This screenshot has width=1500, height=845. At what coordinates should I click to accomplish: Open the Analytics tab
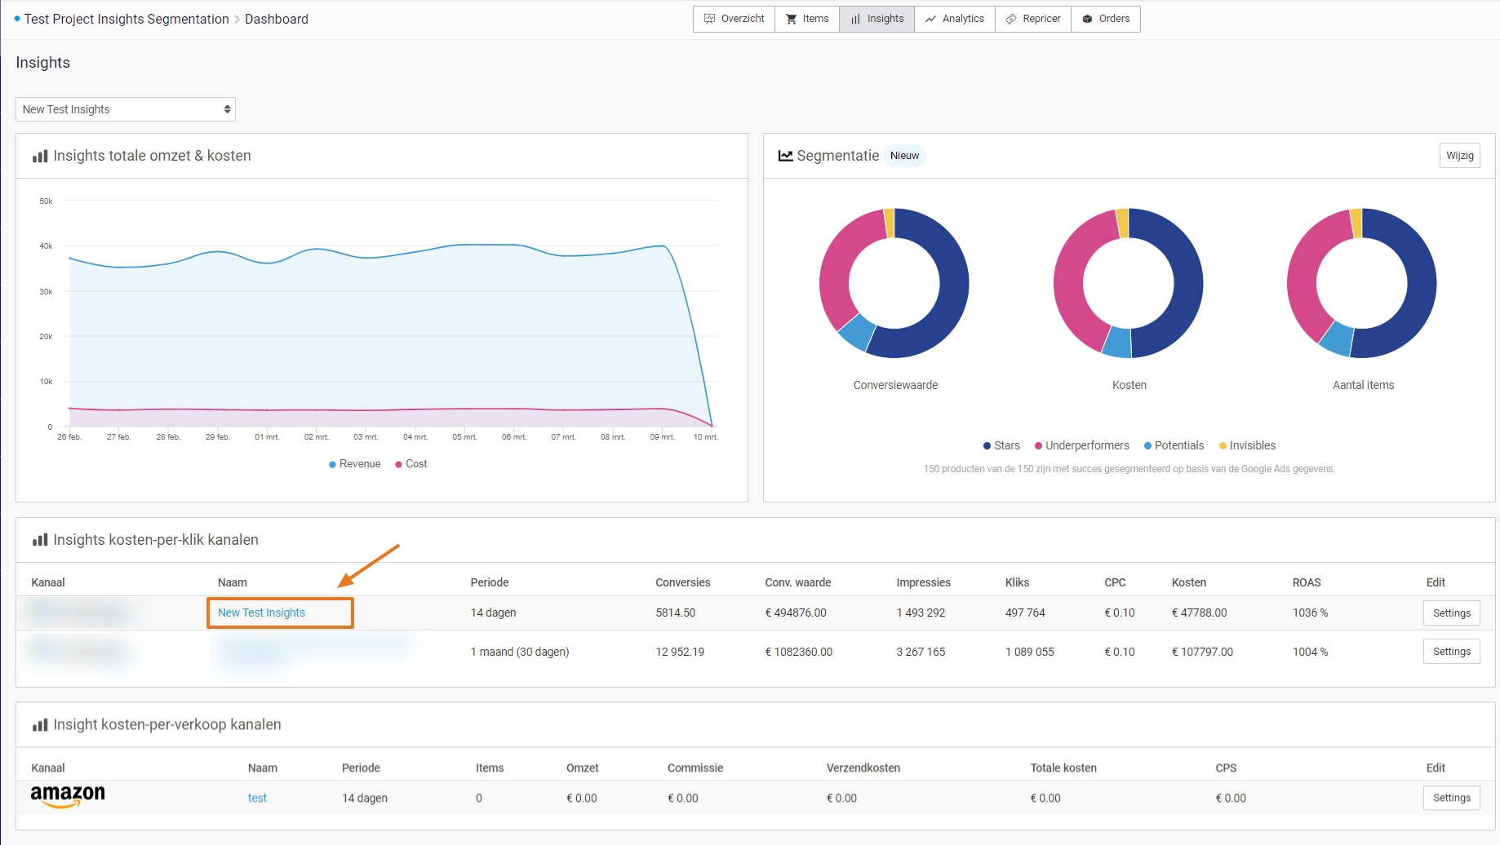click(x=954, y=19)
